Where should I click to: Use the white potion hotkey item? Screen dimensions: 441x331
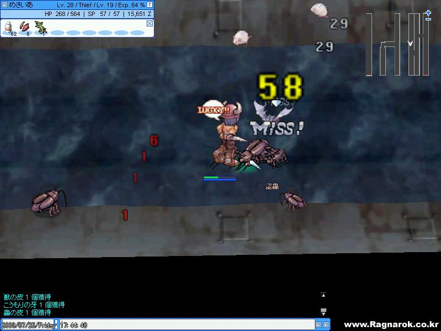tap(8, 28)
